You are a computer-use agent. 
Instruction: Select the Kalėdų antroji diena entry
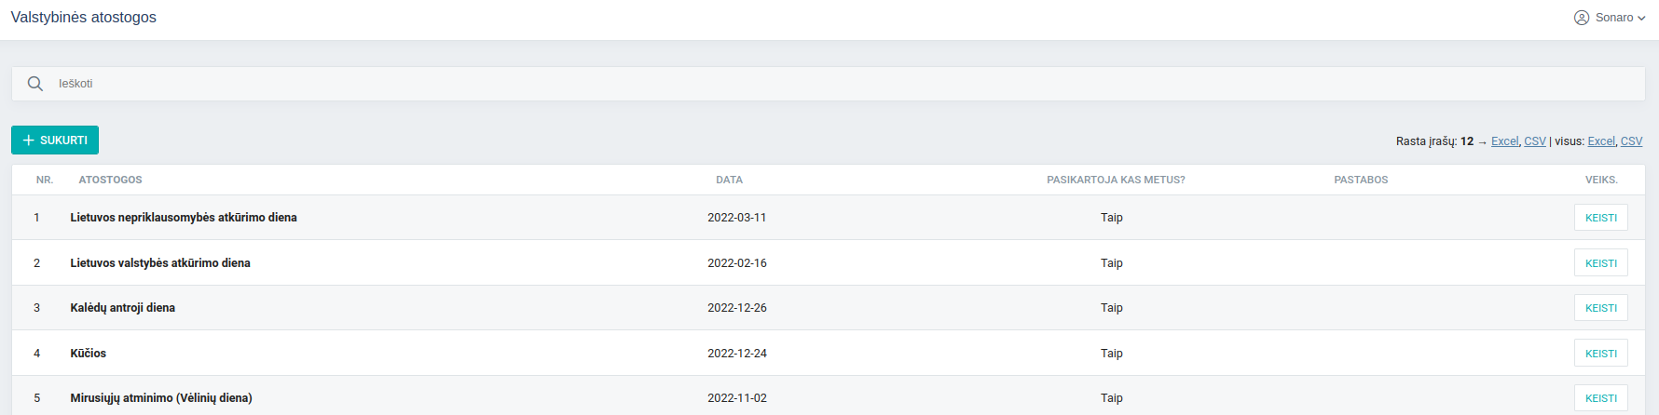tap(122, 308)
